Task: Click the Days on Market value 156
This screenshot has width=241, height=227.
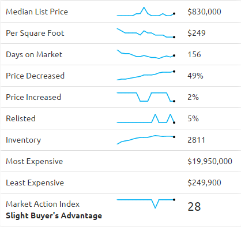Action: (194, 54)
